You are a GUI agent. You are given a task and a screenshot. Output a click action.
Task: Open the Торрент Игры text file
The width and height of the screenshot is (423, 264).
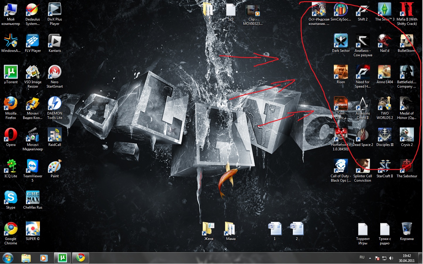coord(363,234)
